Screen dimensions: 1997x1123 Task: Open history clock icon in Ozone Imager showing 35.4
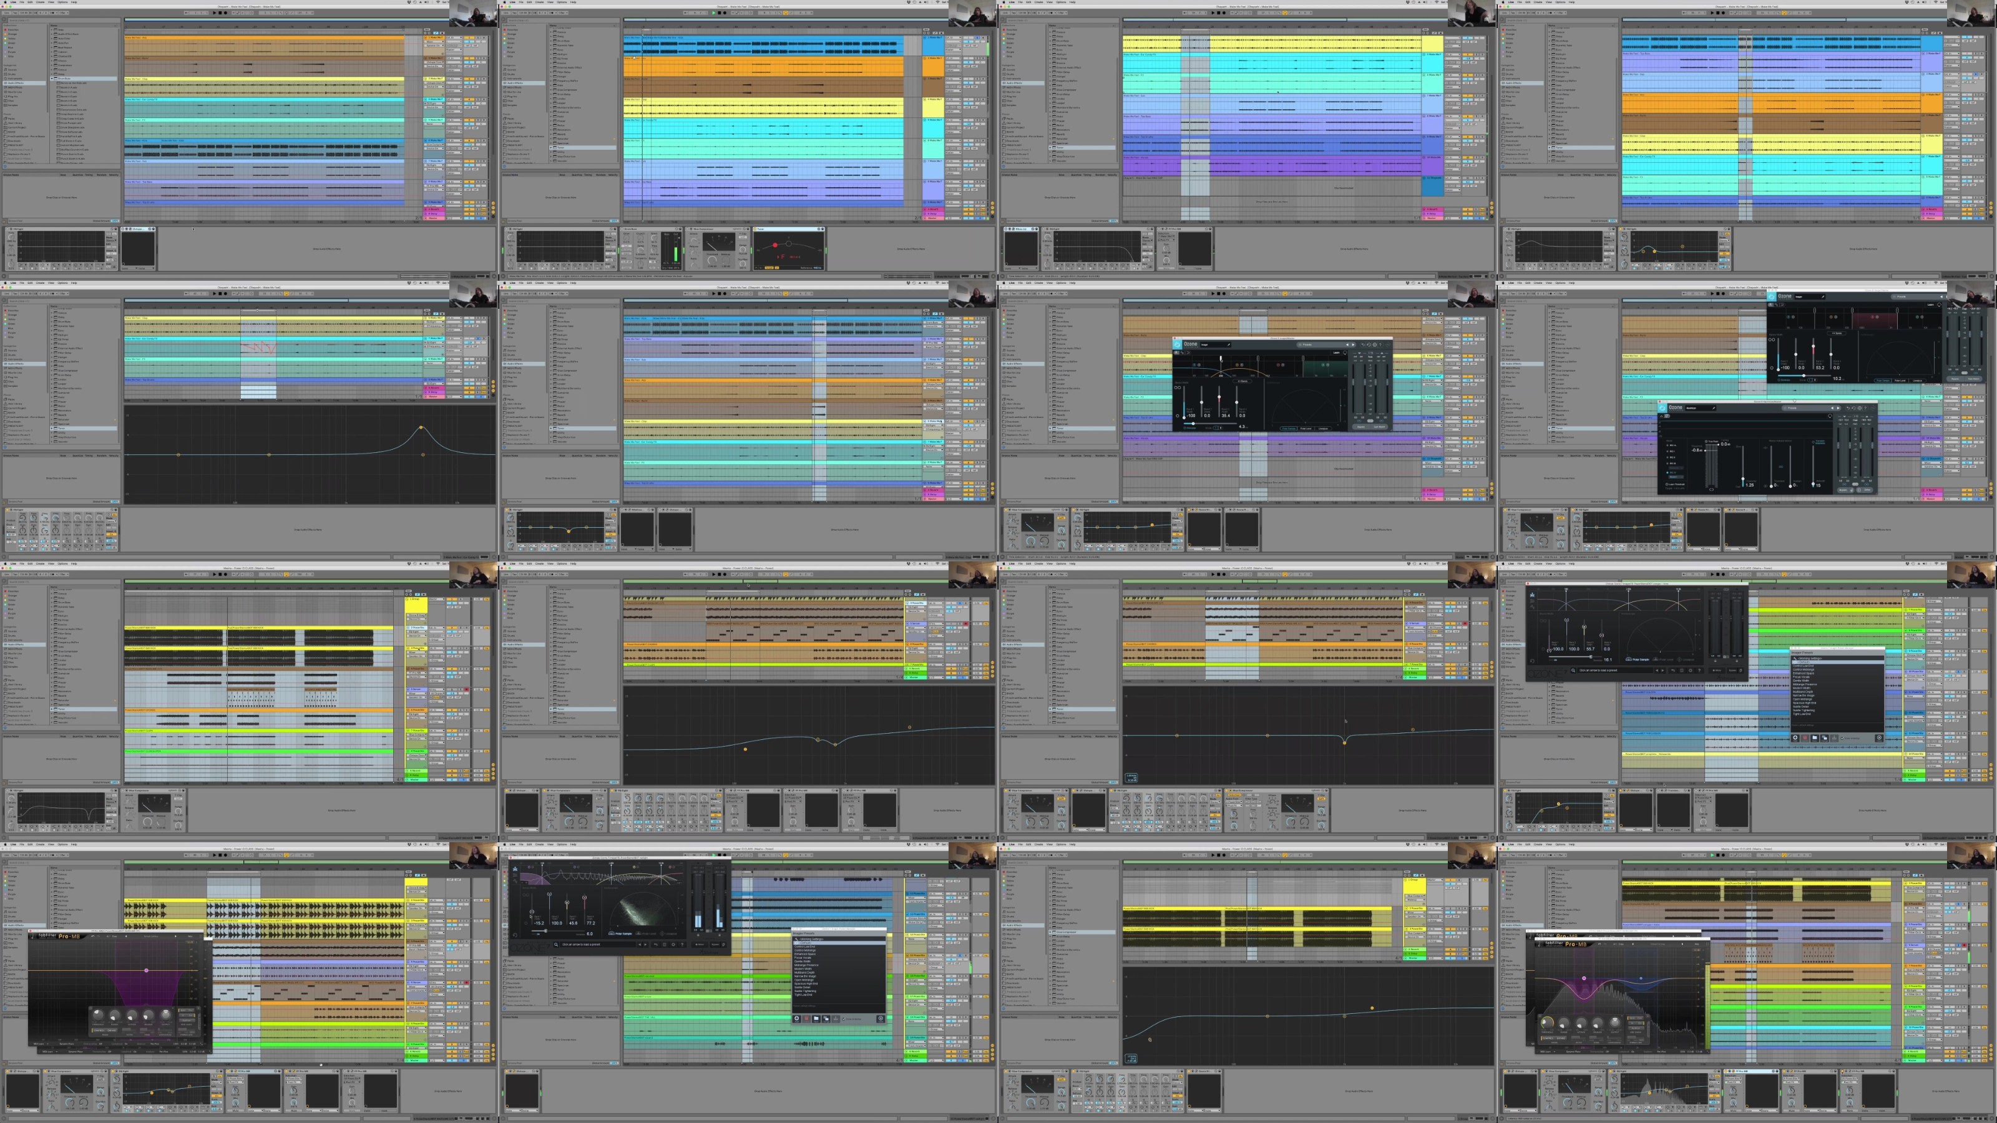click(x=1369, y=345)
